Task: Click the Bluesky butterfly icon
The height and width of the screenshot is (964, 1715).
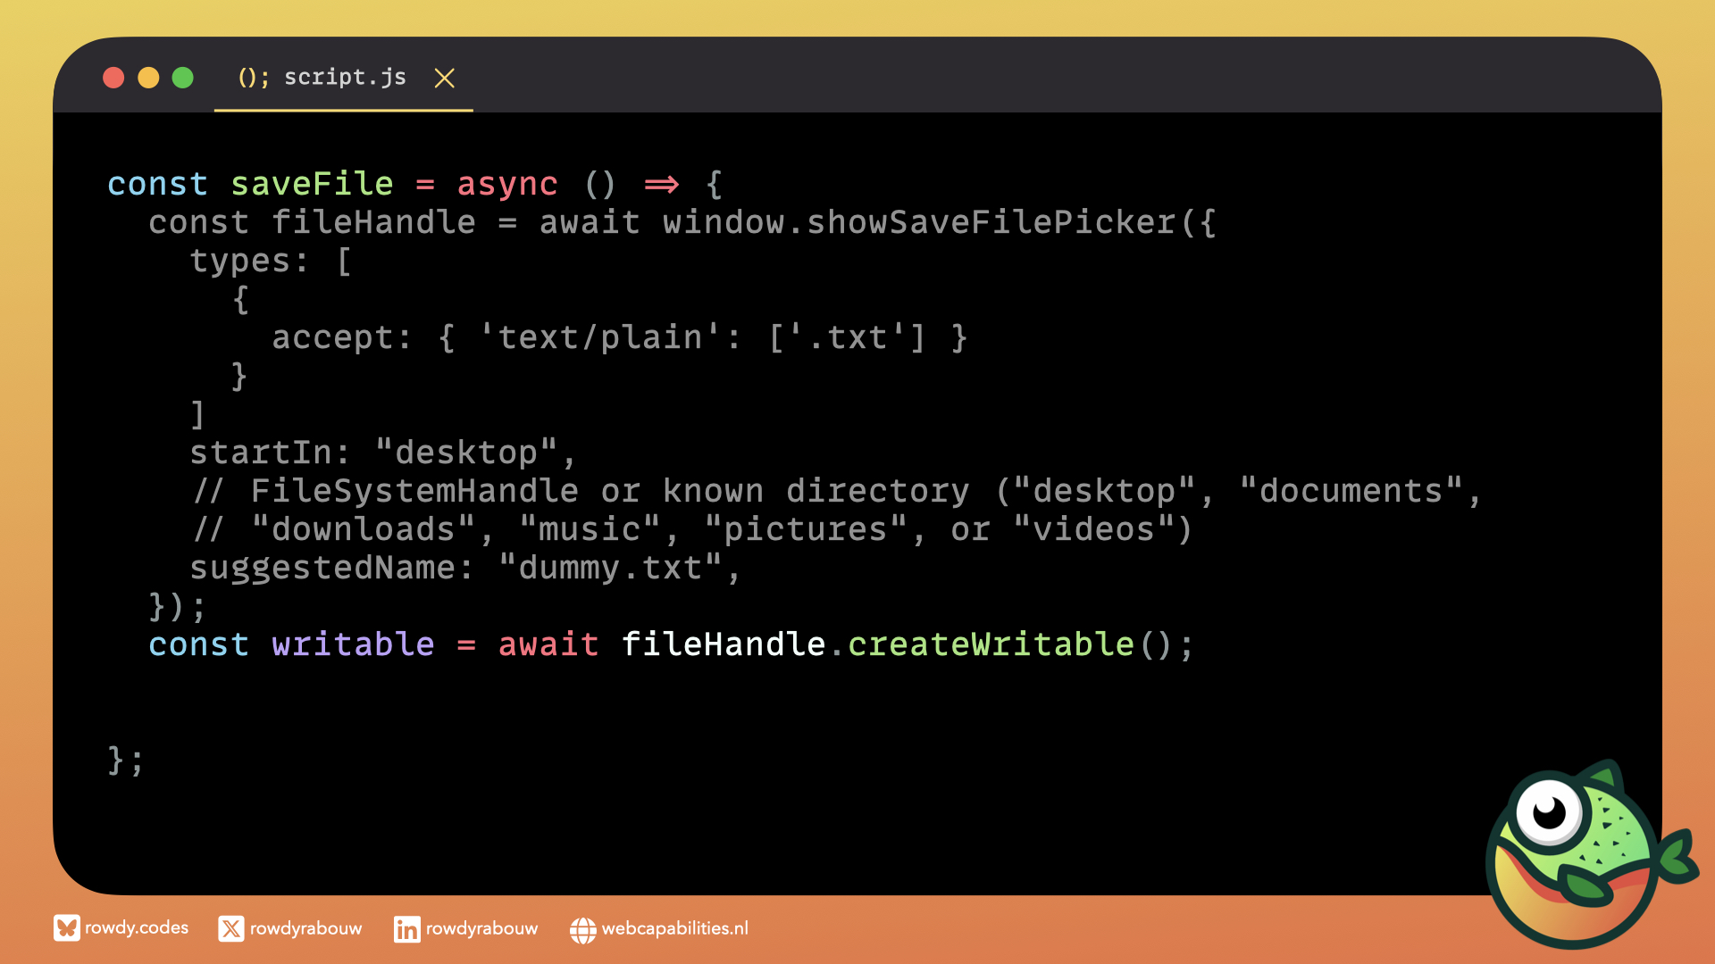Action: pos(66,928)
